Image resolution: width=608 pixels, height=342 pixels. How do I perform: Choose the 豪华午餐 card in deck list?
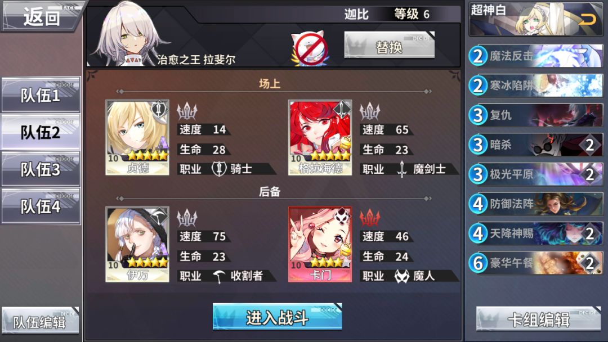point(536,263)
